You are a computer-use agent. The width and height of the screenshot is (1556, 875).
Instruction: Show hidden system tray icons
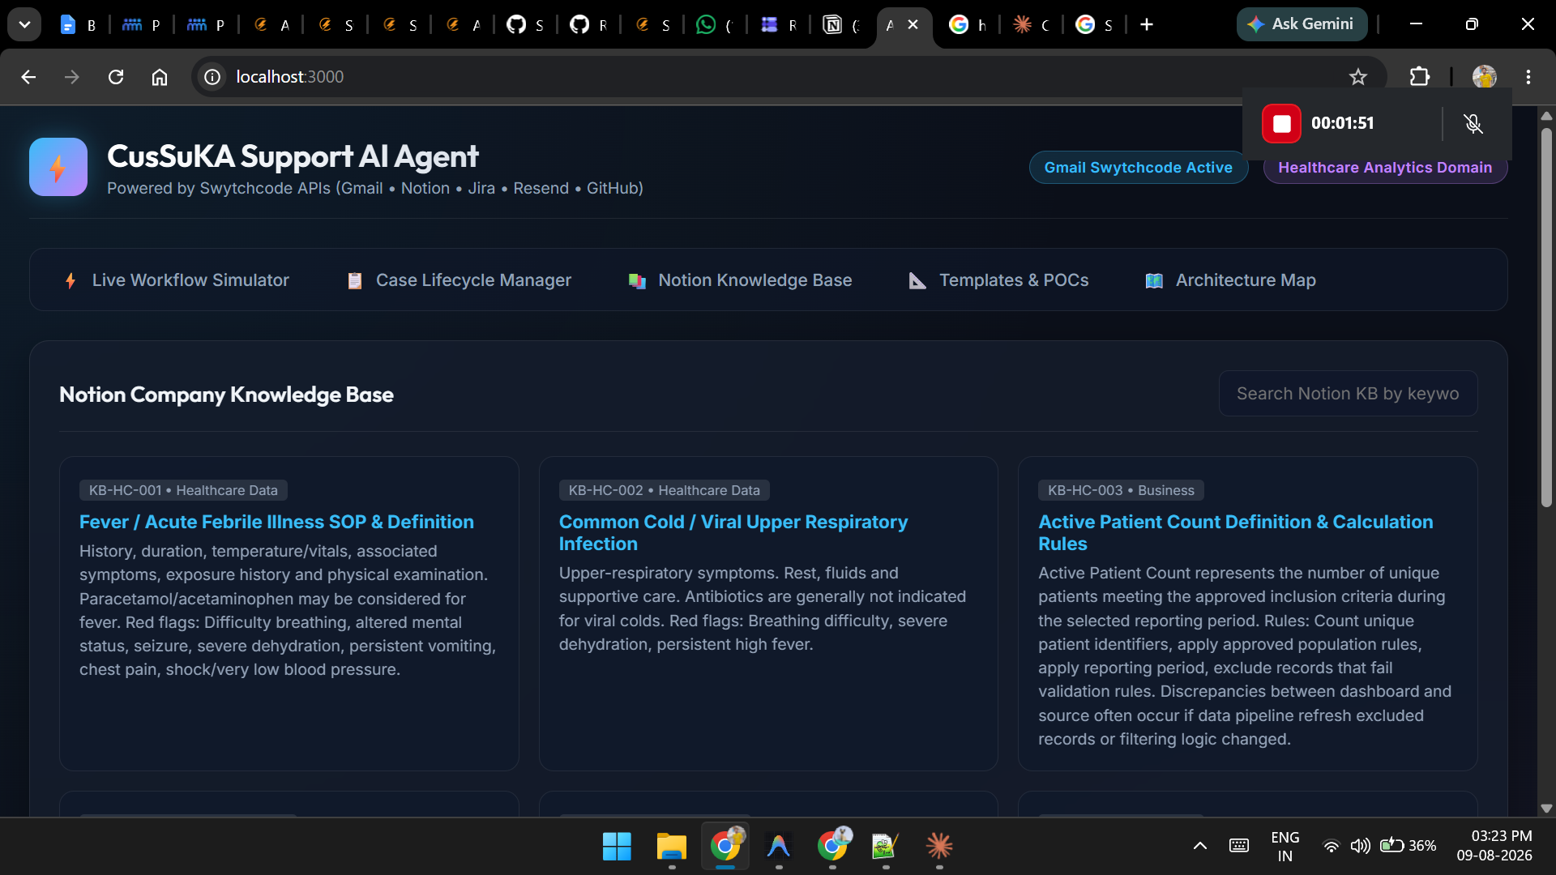pyautogui.click(x=1200, y=846)
